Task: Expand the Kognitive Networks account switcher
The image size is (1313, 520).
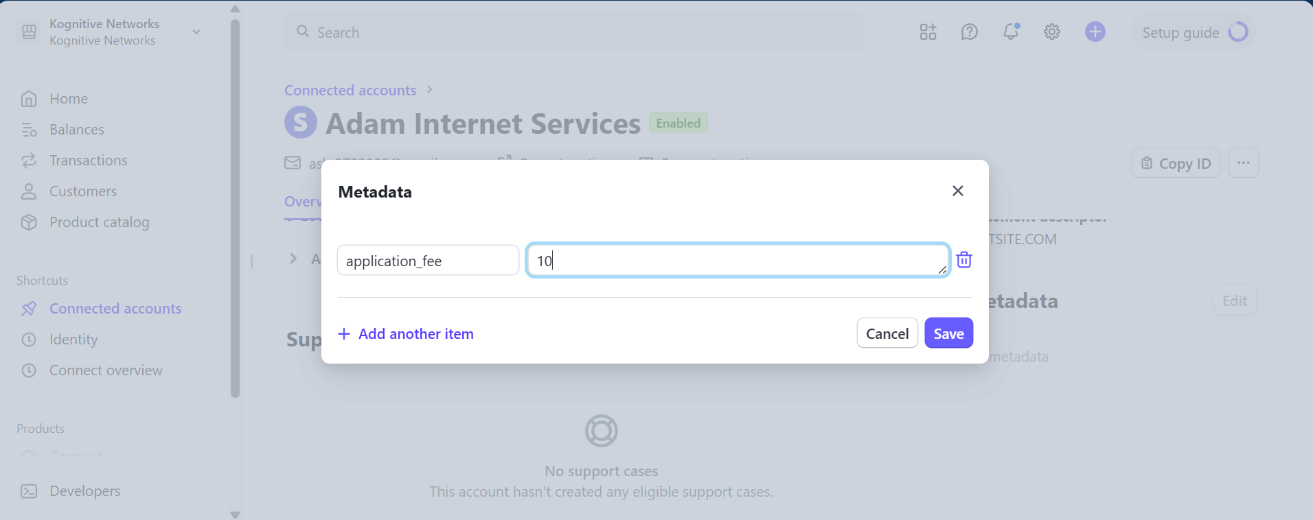Action: [196, 32]
